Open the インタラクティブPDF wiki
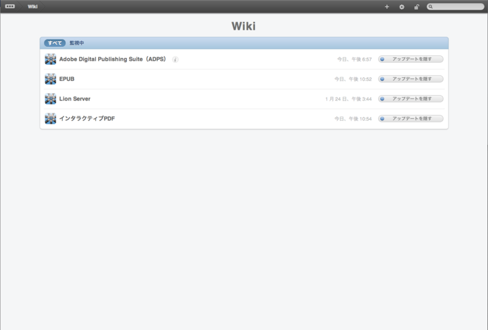The width and height of the screenshot is (488, 330). (x=87, y=118)
